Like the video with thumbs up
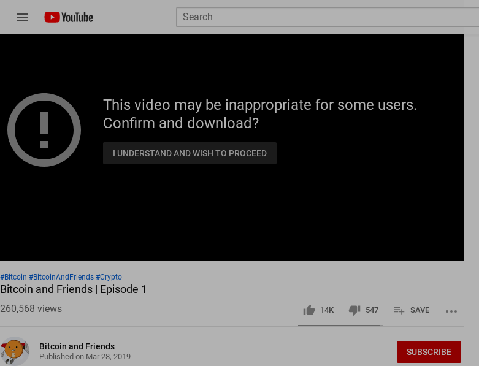Screen dimensions: 479x366 [318, 310]
